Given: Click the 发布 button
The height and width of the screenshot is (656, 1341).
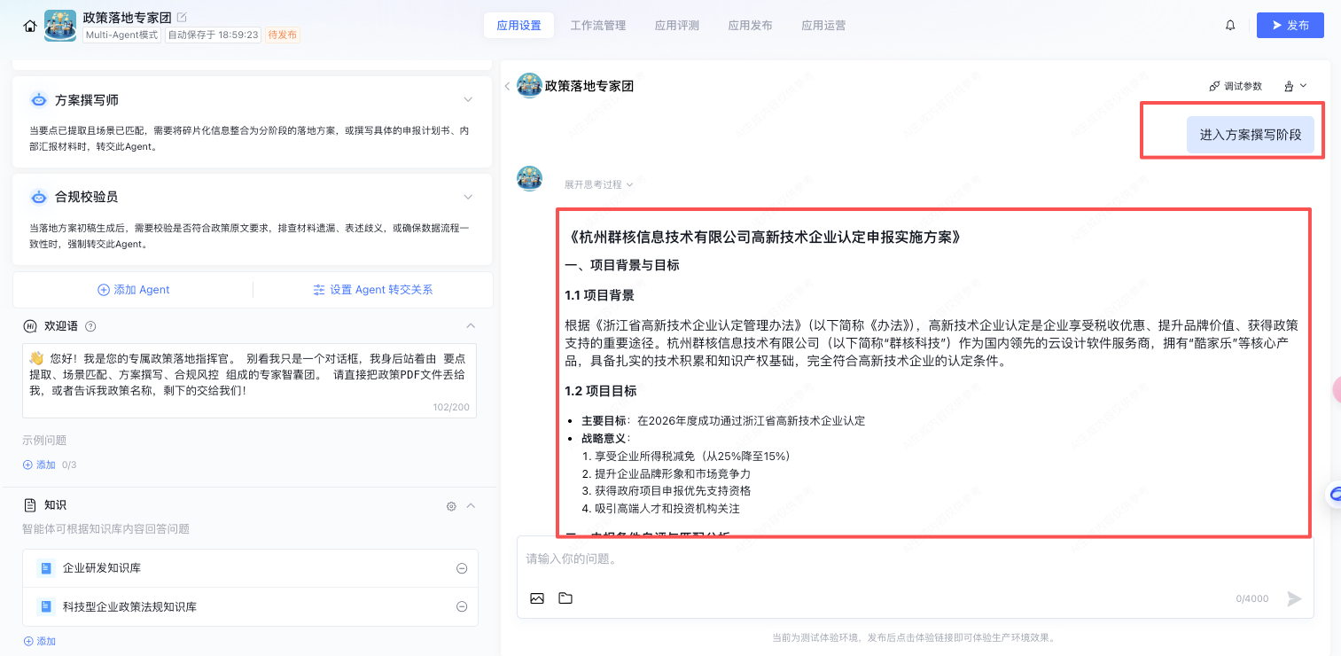Looking at the screenshot, I should click(1290, 26).
